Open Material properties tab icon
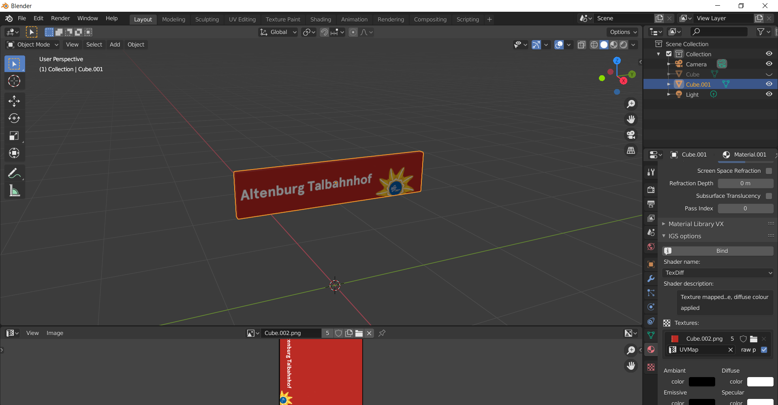This screenshot has width=778, height=405. click(651, 350)
